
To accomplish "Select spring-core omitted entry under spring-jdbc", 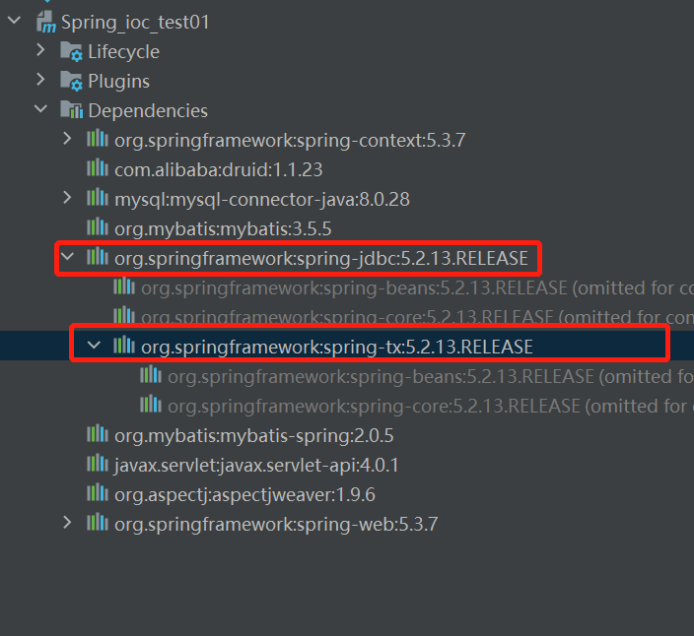I will pos(417,316).
